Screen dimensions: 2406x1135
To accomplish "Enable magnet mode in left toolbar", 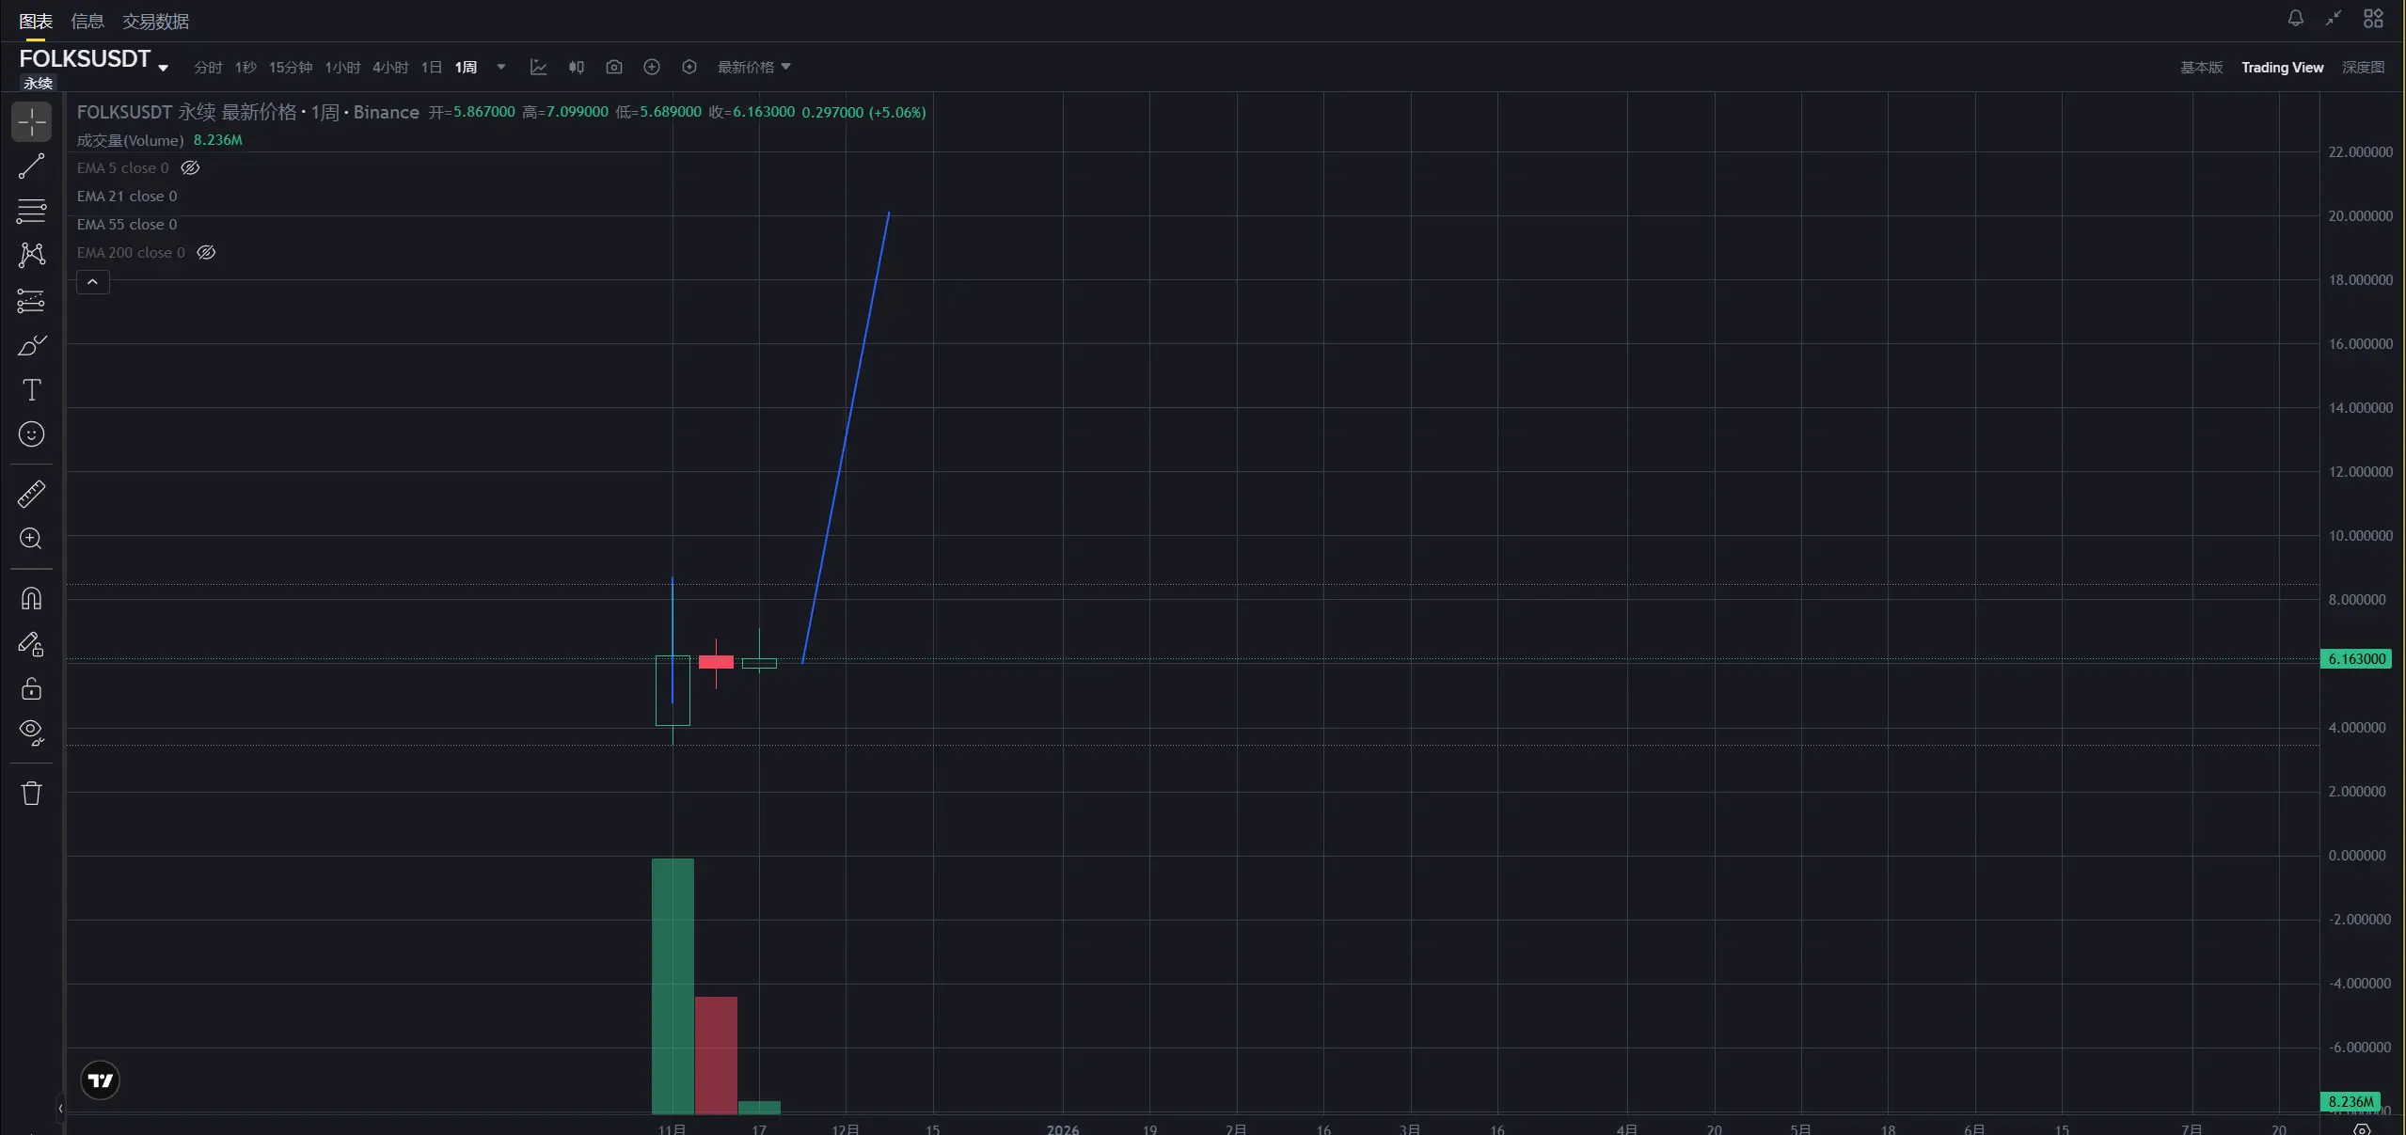I will [x=31, y=598].
